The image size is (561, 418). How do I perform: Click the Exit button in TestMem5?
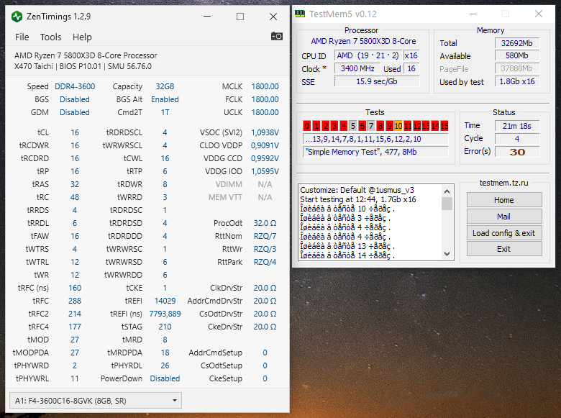[x=504, y=249]
